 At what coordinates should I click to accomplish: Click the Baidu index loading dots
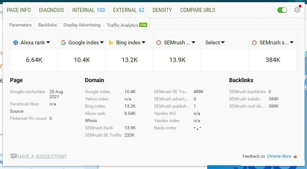pos(197,128)
